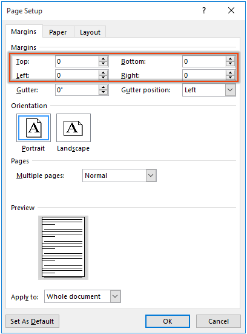Switch to the Layout tab
The width and height of the screenshot is (247, 334).
[90, 32]
